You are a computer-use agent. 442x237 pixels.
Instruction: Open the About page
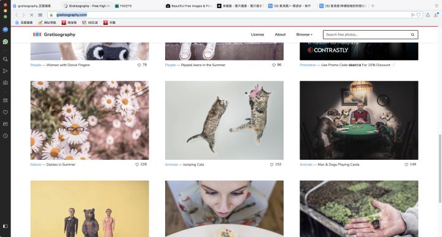pos(280,34)
